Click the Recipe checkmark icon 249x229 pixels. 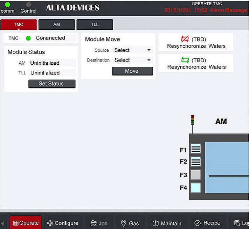click(198, 223)
